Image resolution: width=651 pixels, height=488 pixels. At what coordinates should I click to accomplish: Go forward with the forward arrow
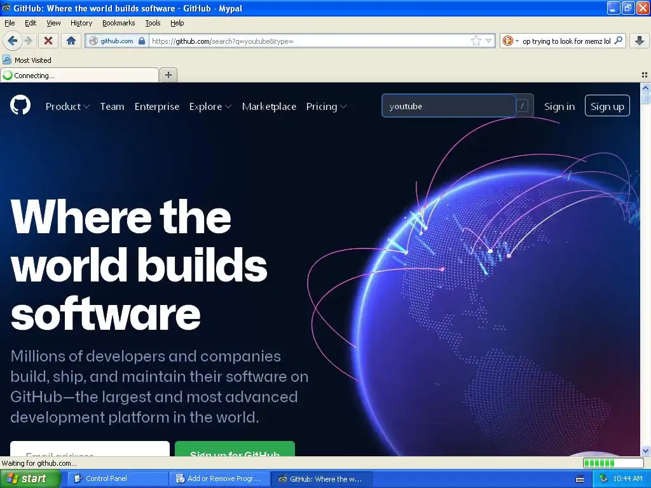28,41
